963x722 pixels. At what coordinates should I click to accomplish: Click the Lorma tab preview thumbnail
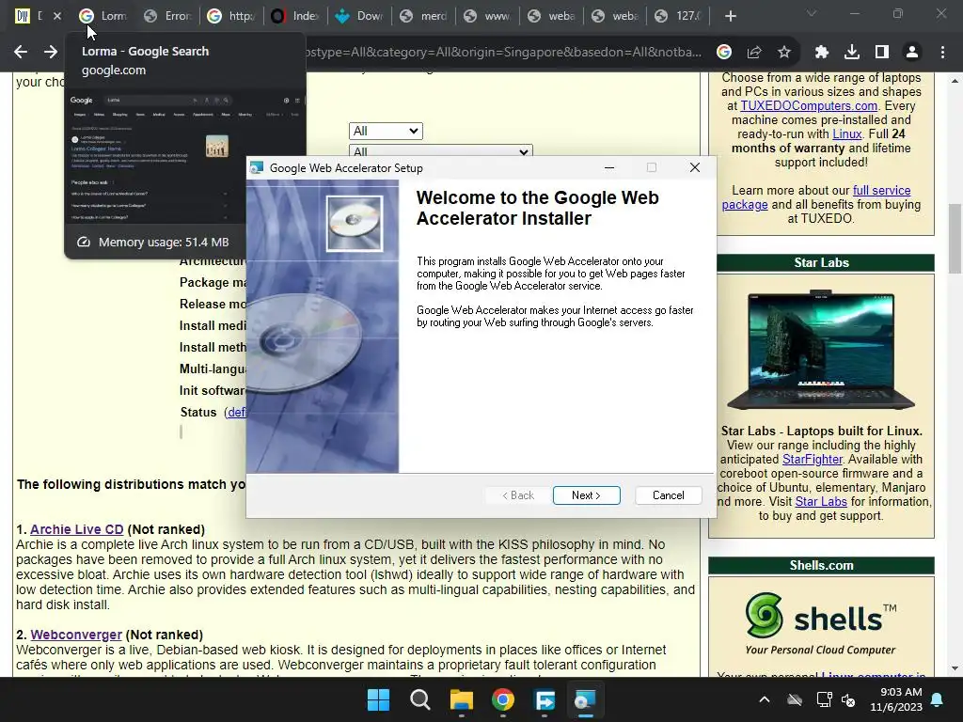point(185,157)
